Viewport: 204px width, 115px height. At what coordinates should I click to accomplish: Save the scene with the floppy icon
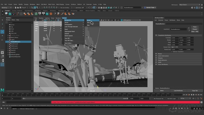[20, 8]
